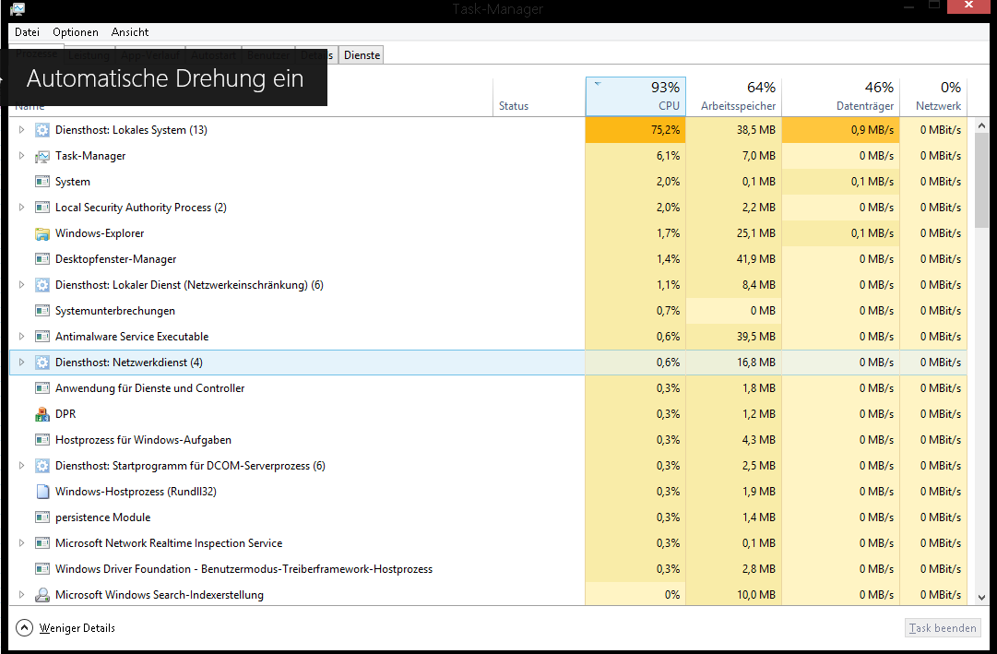
Task: Click the Anwendung für Dienste und Controller icon
Action: tap(42, 388)
